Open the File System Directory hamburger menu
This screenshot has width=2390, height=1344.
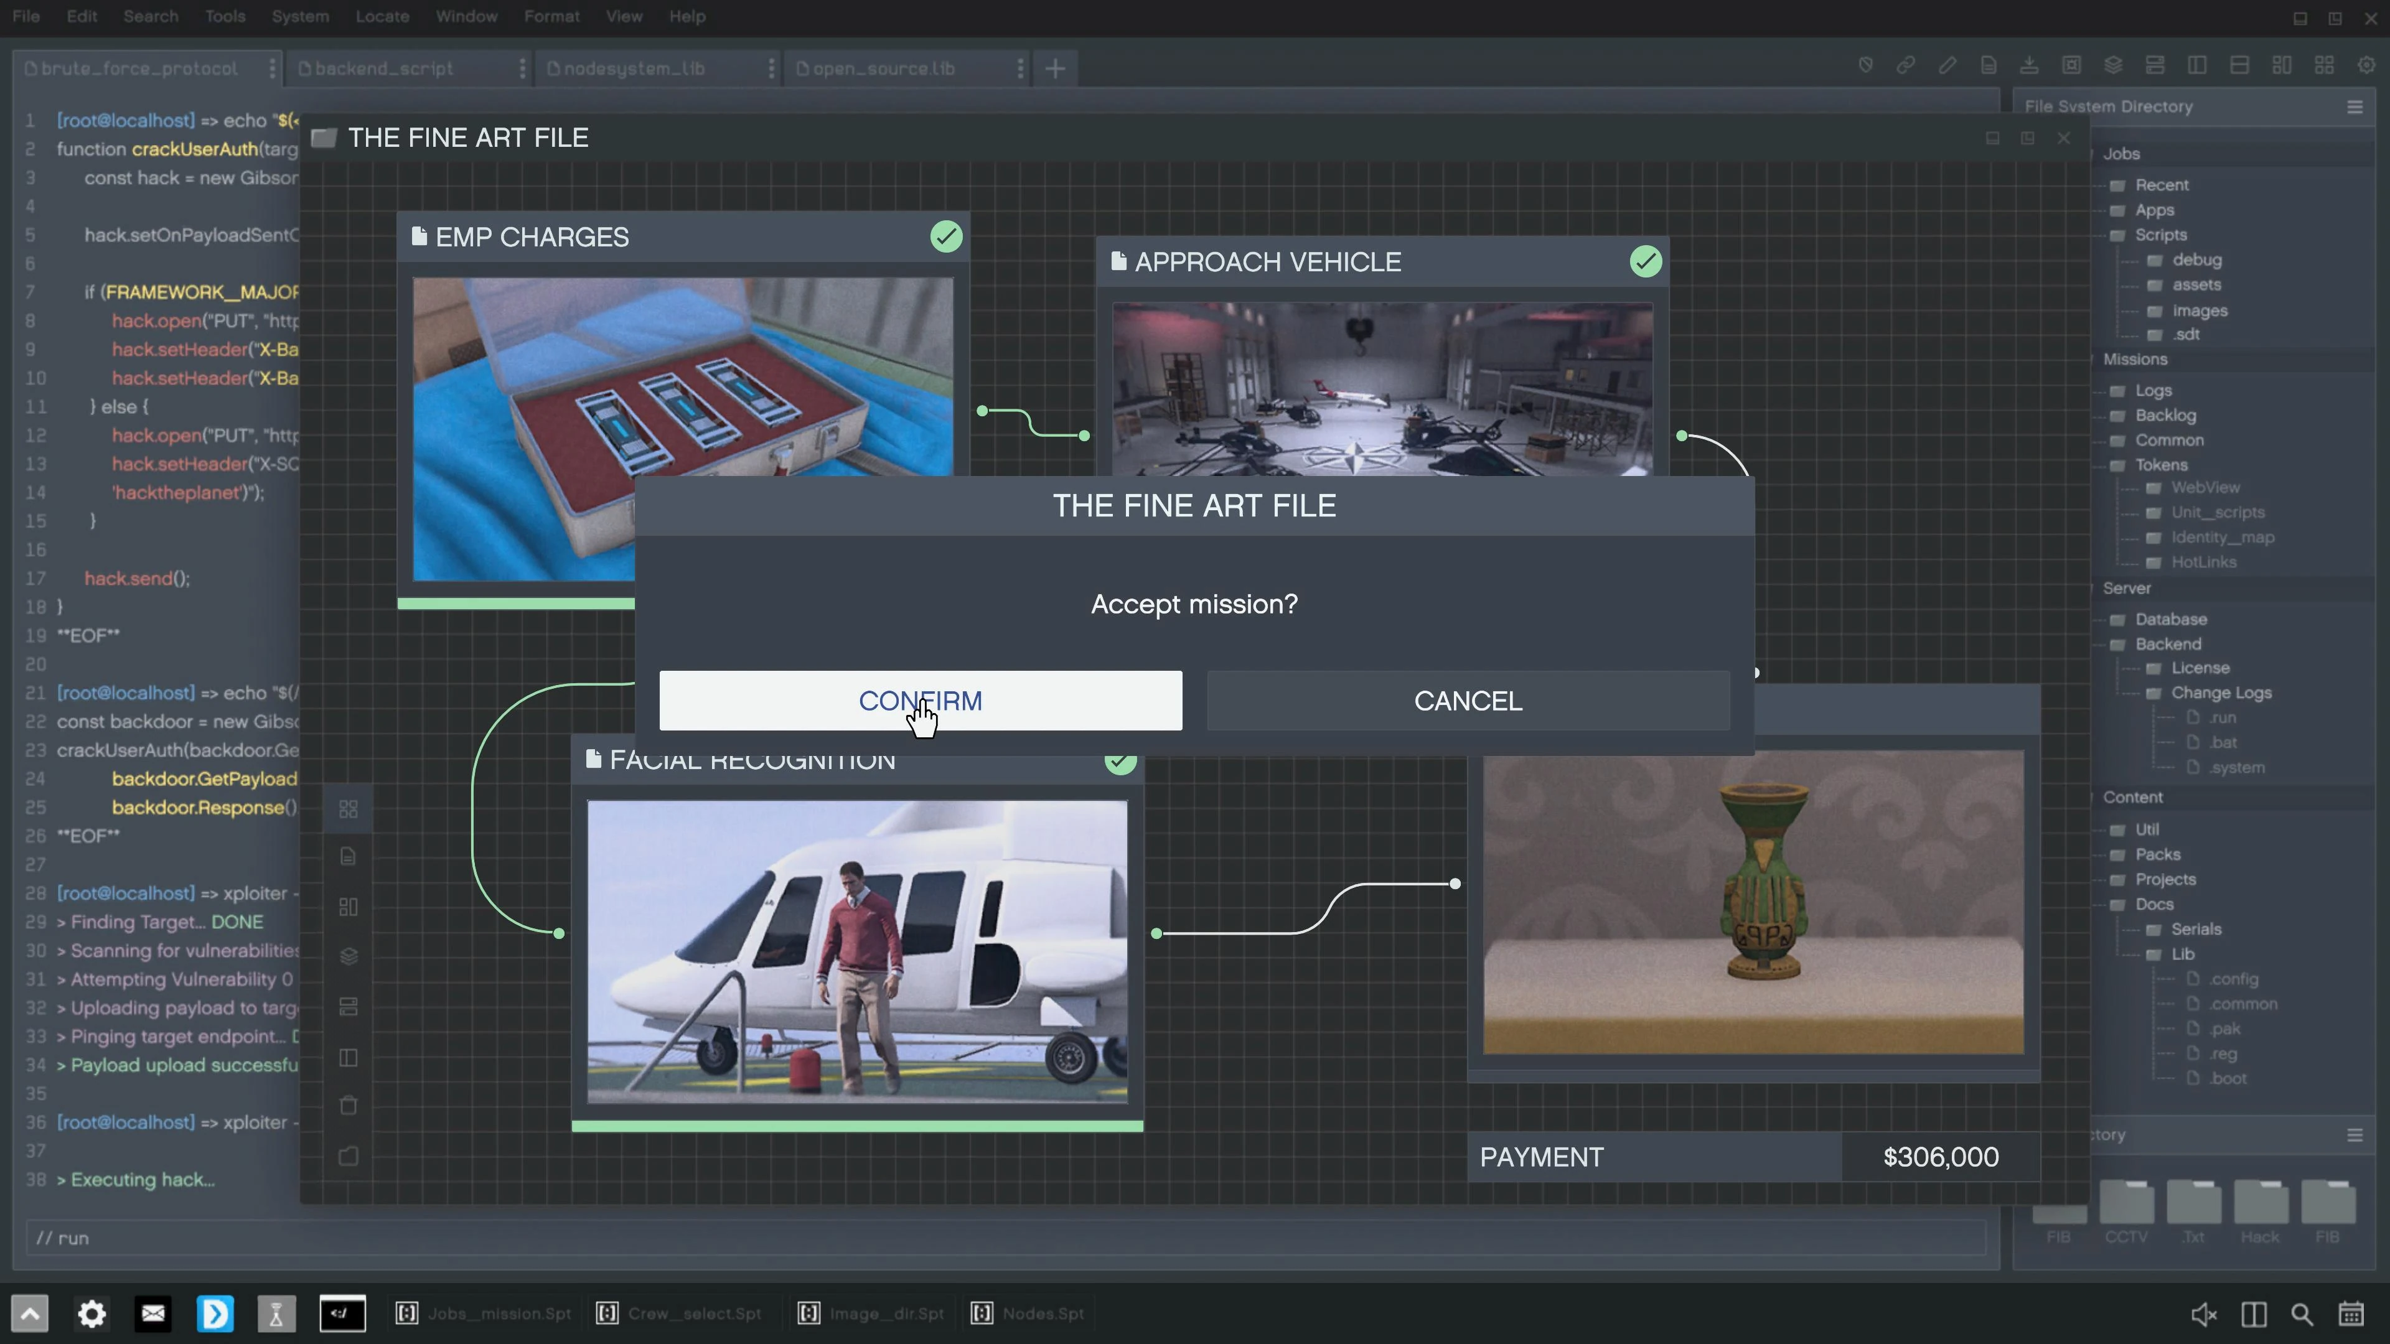(x=2355, y=106)
